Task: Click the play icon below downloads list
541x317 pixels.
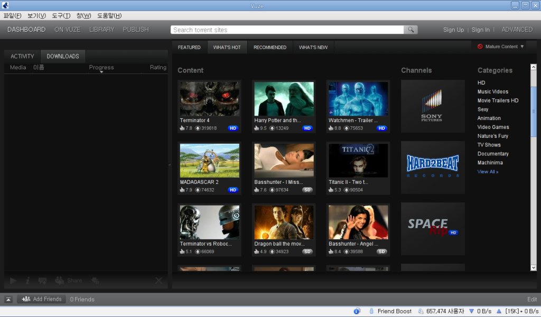Action: pos(13,281)
